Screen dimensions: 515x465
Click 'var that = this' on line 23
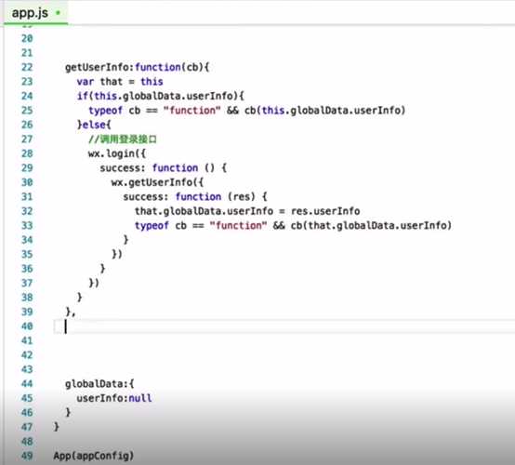coord(120,82)
